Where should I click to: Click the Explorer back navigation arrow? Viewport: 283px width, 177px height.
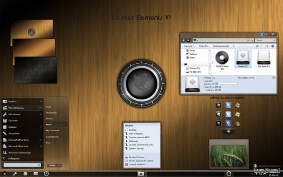pos(183,40)
